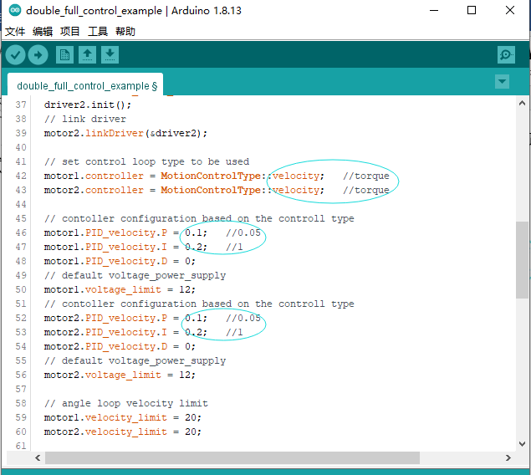Viewport: 531px width, 475px height.
Task: Click 'MotionControlType' on line 42
Action: coord(211,176)
